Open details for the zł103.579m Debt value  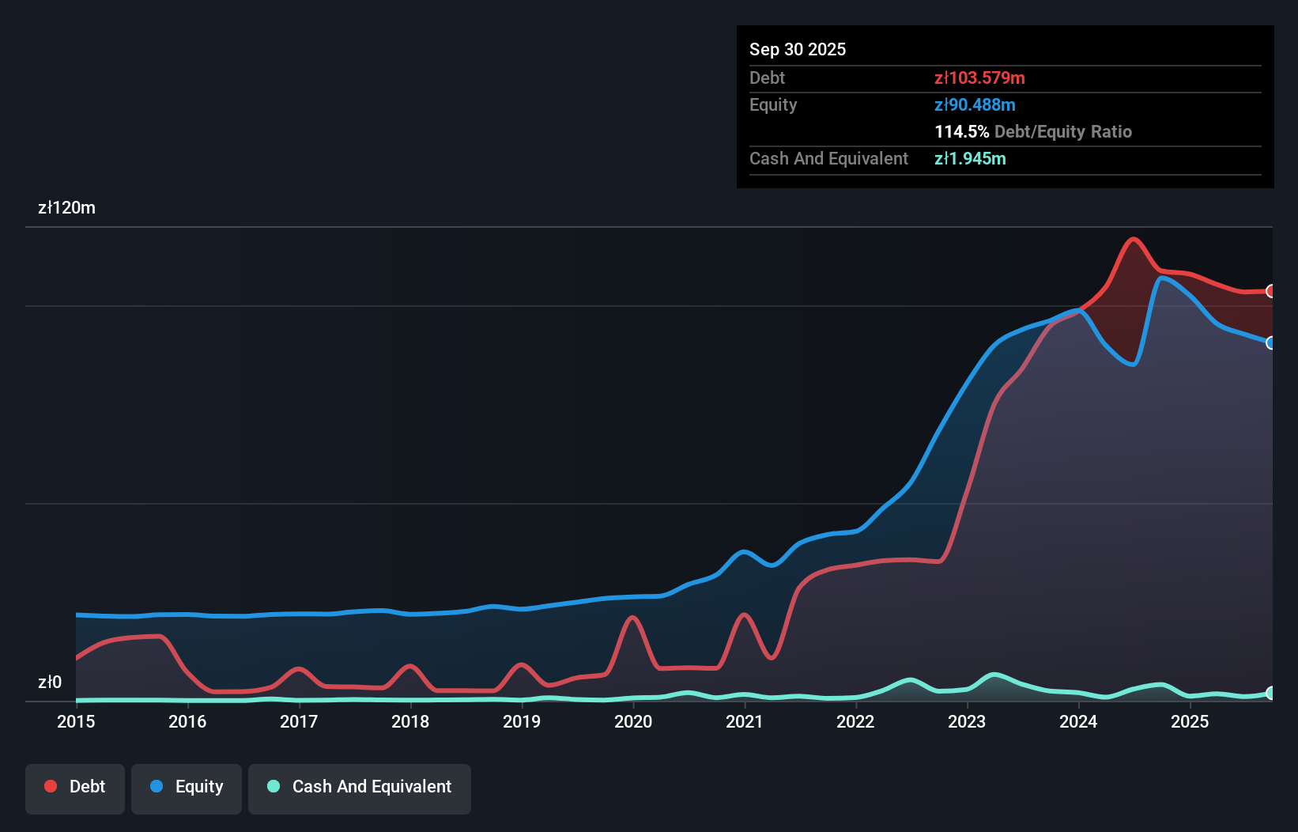(x=980, y=78)
